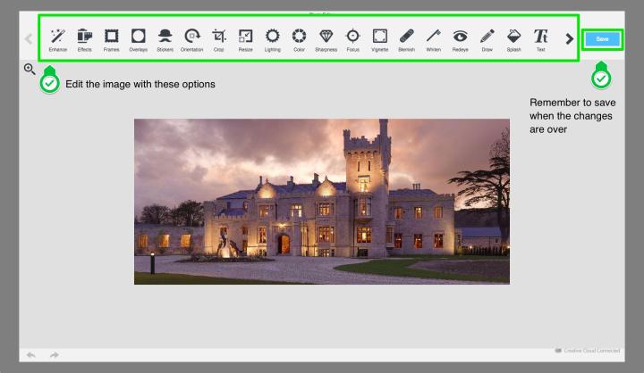644x373 pixels.
Task: Undo the last edit with back arrow
Action: point(30,354)
